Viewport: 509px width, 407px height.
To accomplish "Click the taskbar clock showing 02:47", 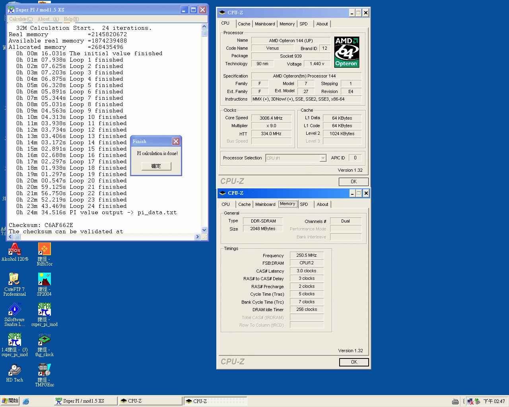I will 494,401.
